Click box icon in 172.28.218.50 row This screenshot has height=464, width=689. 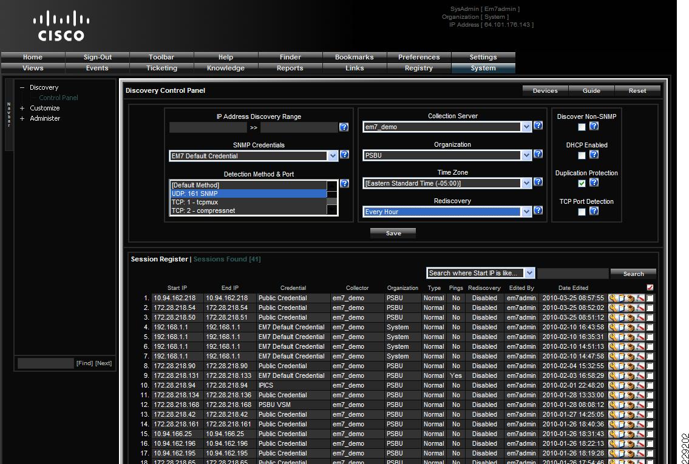[631, 317]
